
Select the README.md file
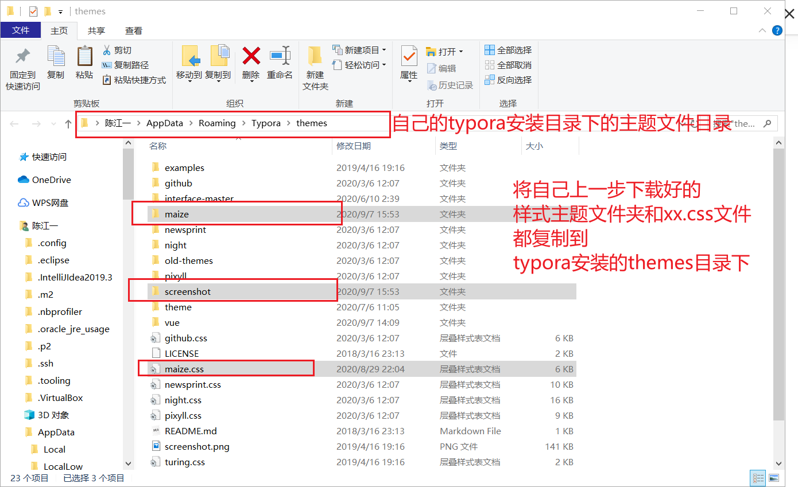362,431
